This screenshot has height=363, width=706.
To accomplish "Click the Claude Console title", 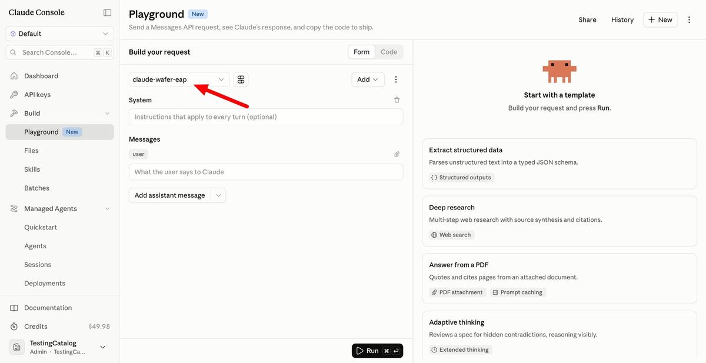I will point(36,12).
